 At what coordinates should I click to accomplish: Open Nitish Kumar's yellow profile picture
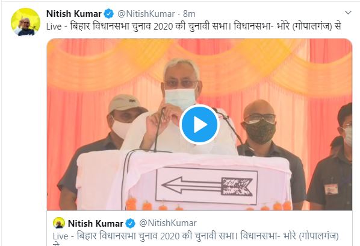(25, 22)
